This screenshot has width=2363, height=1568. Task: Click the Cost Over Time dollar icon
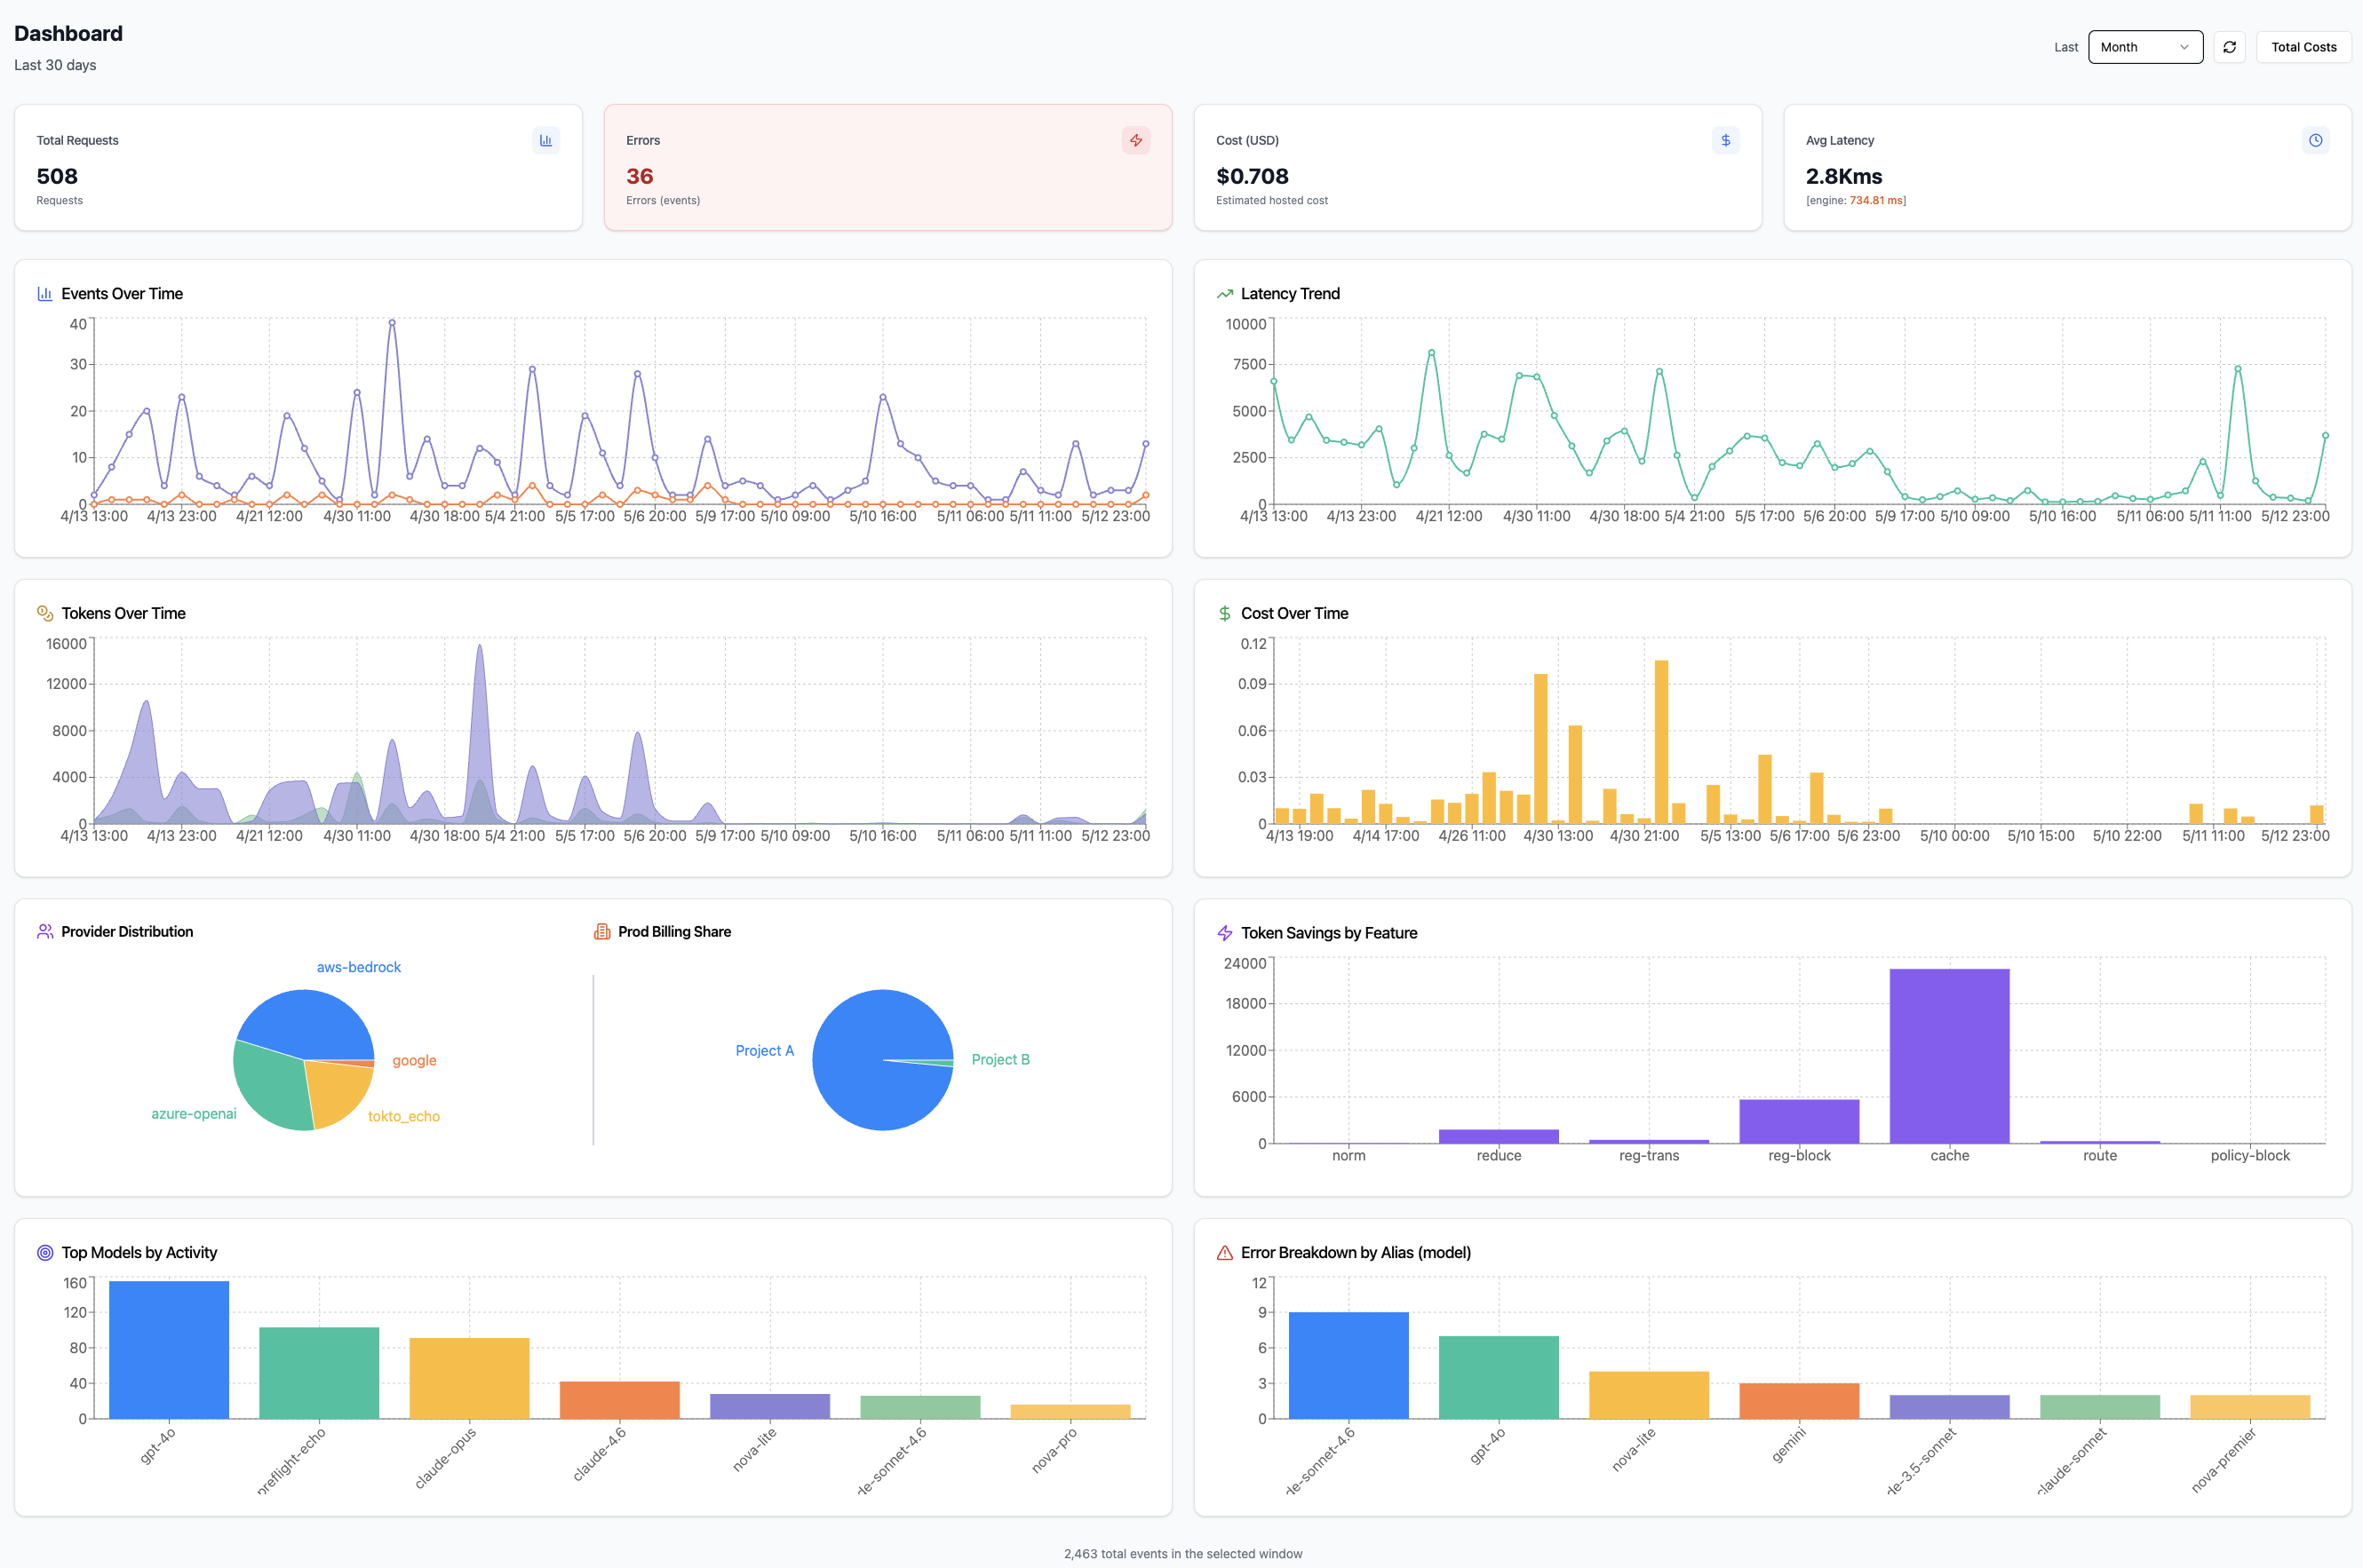click(1224, 613)
